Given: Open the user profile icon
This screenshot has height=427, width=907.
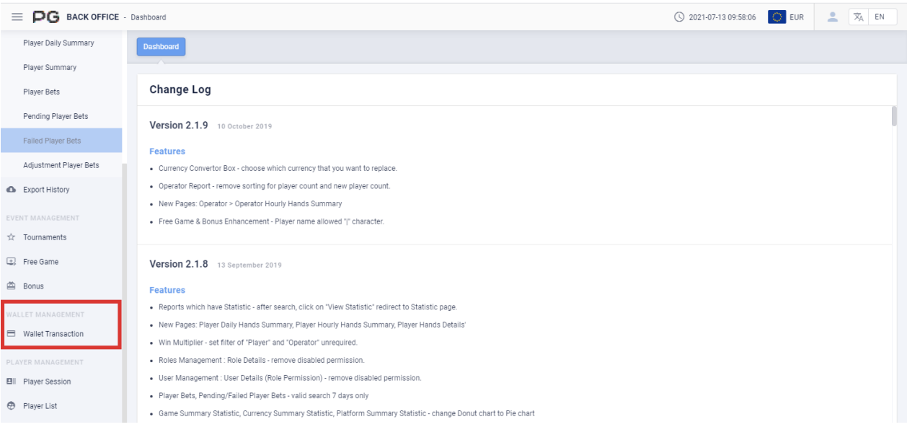Looking at the screenshot, I should click(833, 17).
